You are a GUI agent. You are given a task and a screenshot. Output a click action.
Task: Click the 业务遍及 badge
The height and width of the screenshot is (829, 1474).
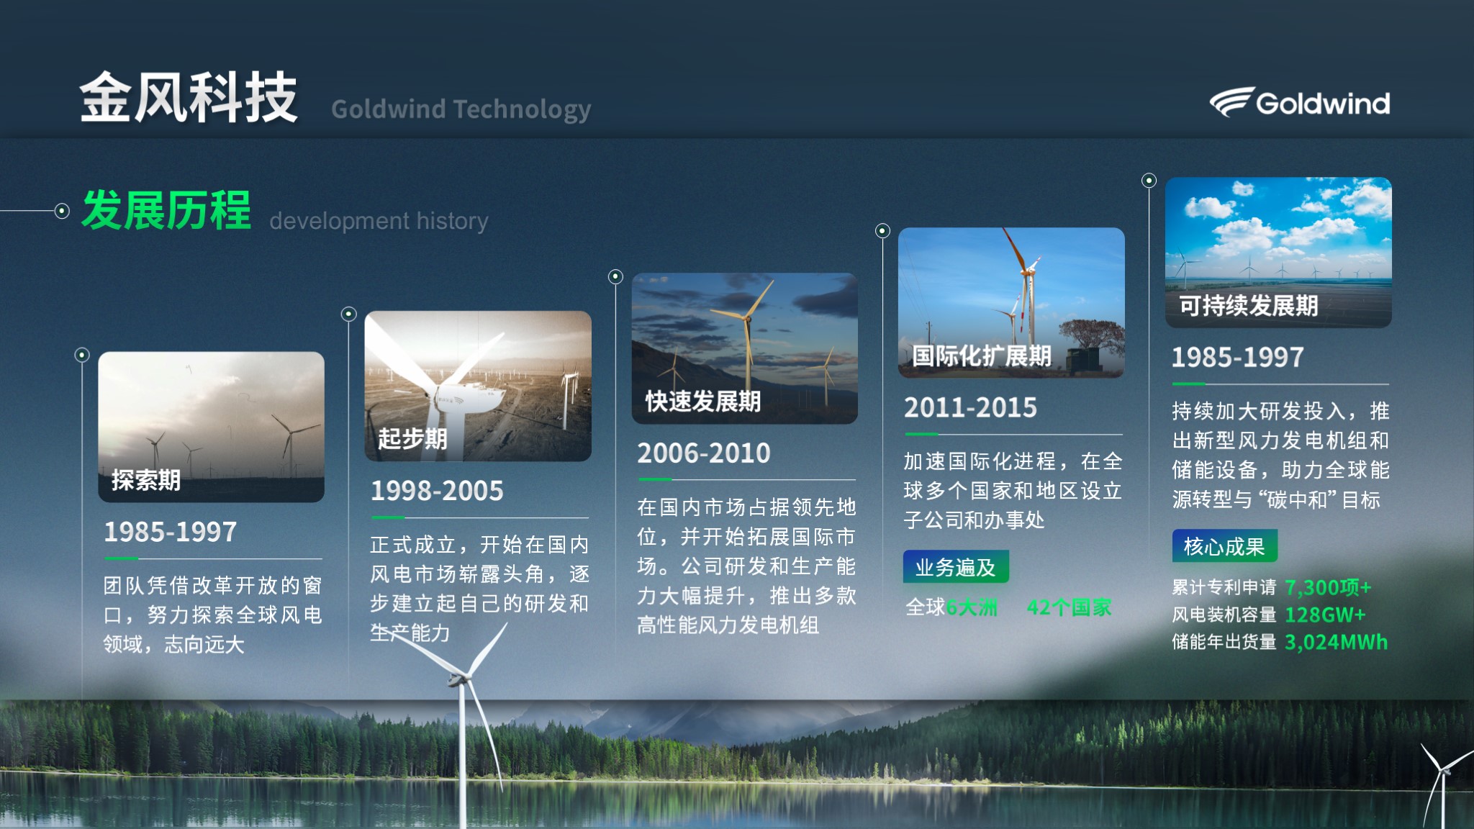point(956,567)
